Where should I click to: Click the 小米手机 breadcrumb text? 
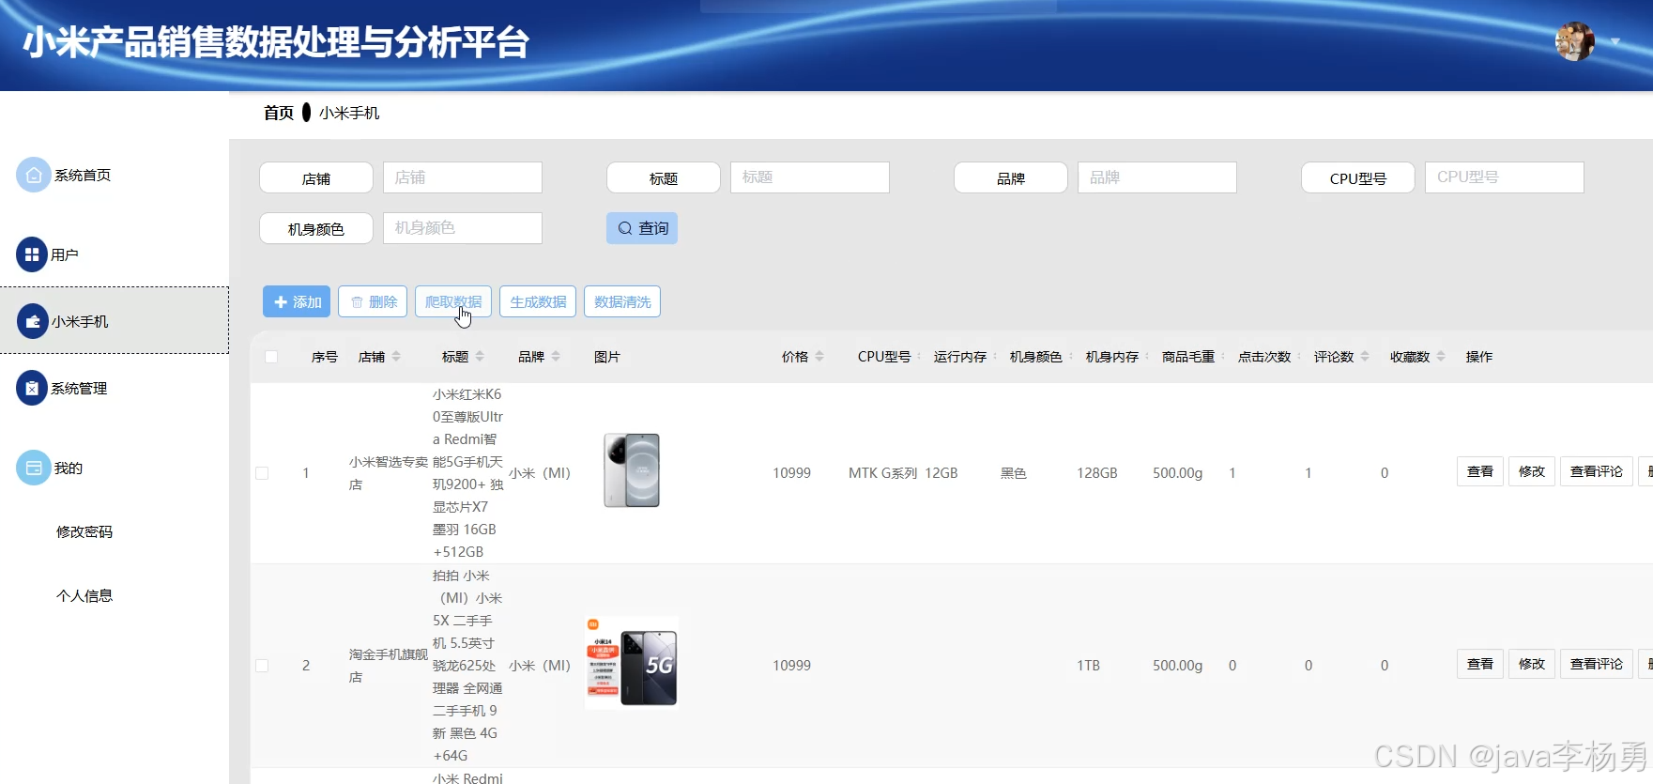coord(349,113)
